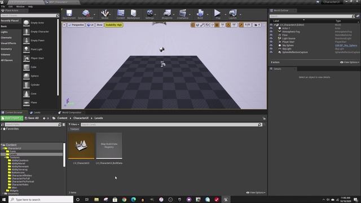Click the Edit BP_Sky_Sphere link
The width and height of the screenshot is (361, 203).
click(346, 45)
